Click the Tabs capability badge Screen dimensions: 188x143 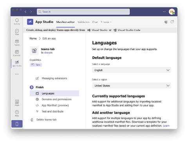(36, 65)
